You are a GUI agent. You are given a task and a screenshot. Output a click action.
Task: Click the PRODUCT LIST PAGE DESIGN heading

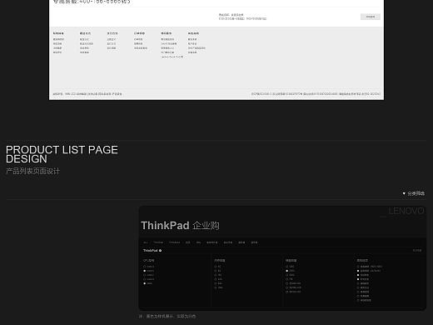tap(62, 154)
